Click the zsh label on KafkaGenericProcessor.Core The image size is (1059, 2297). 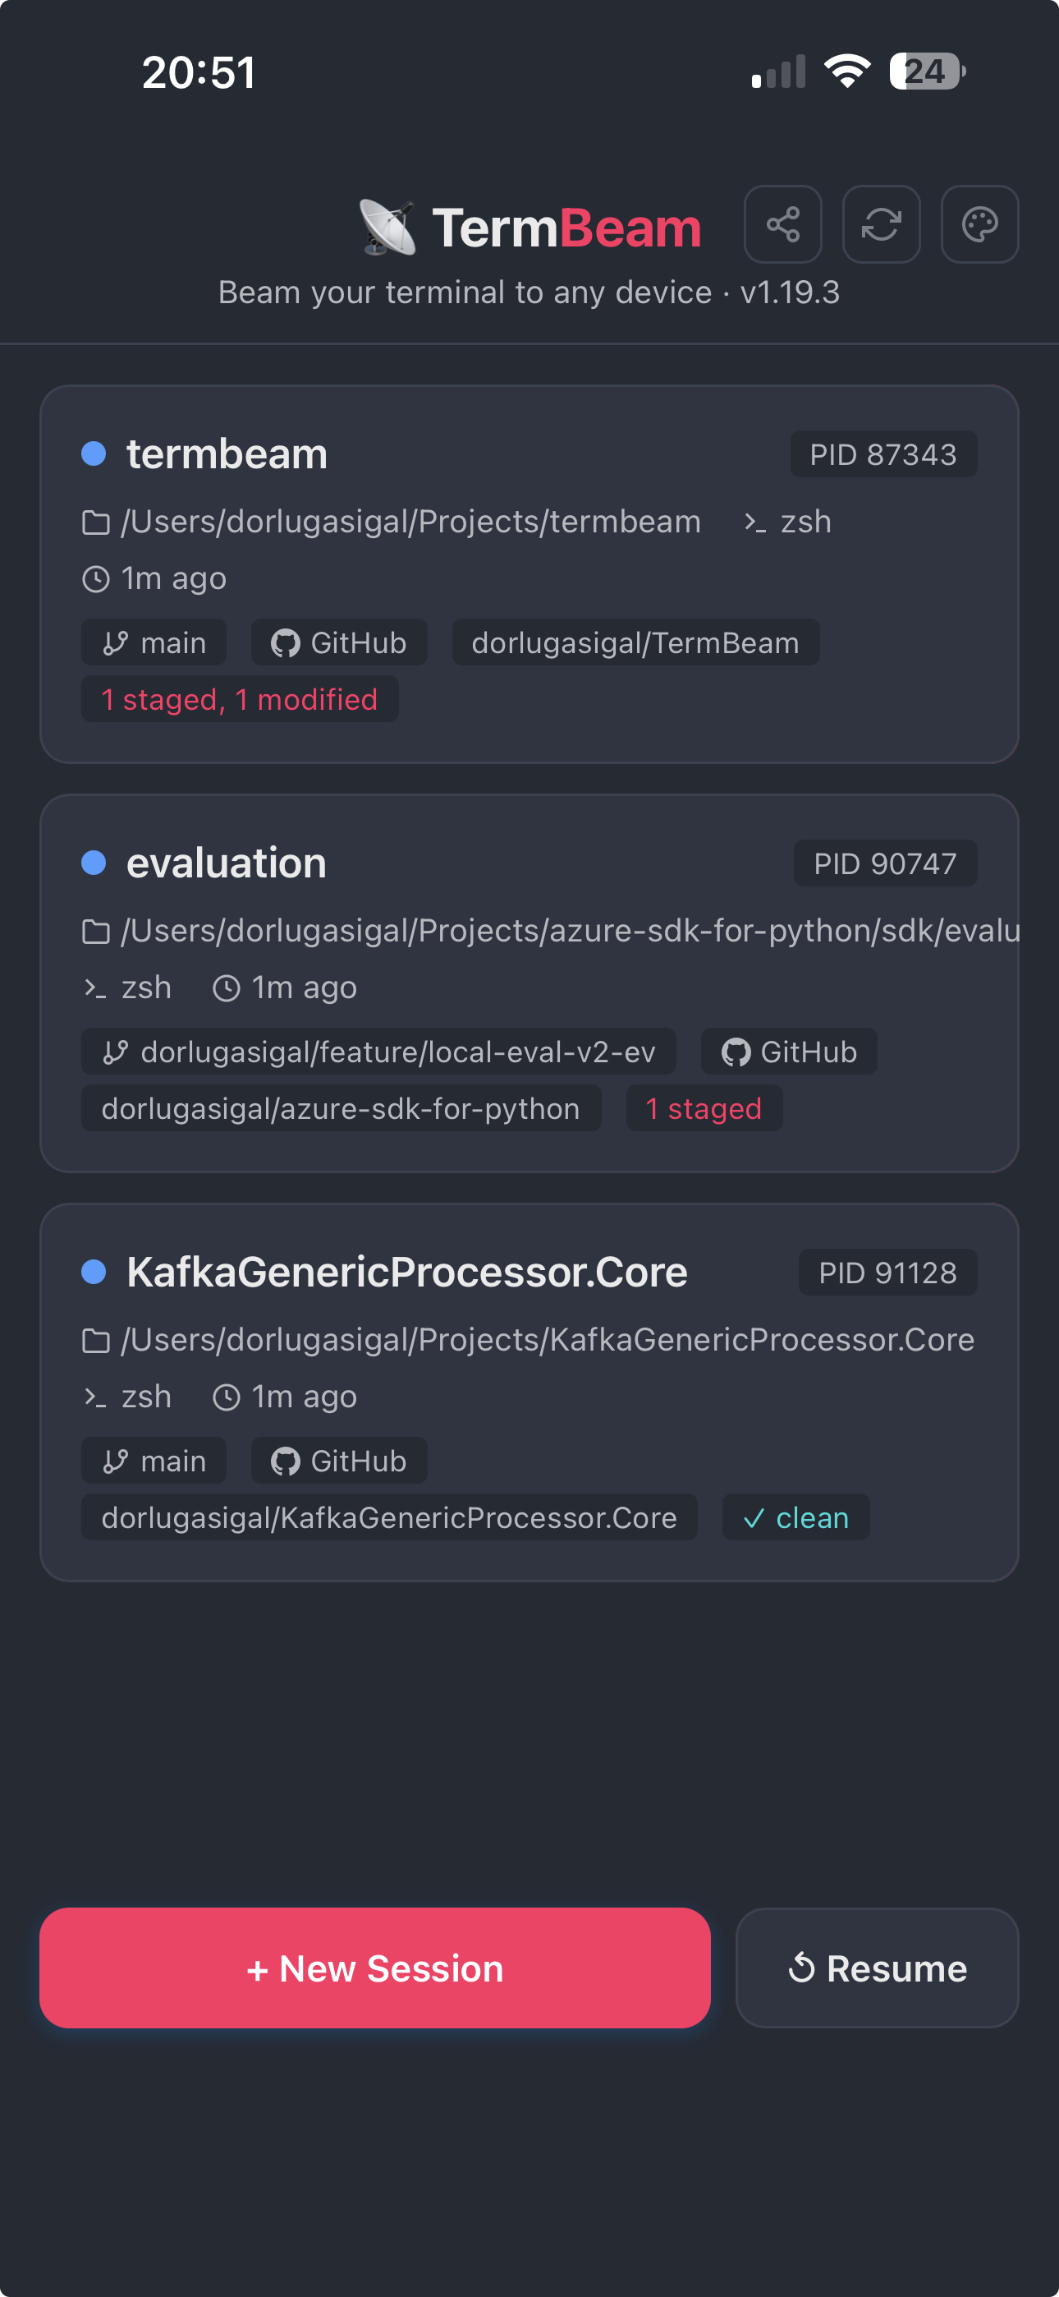[146, 1397]
